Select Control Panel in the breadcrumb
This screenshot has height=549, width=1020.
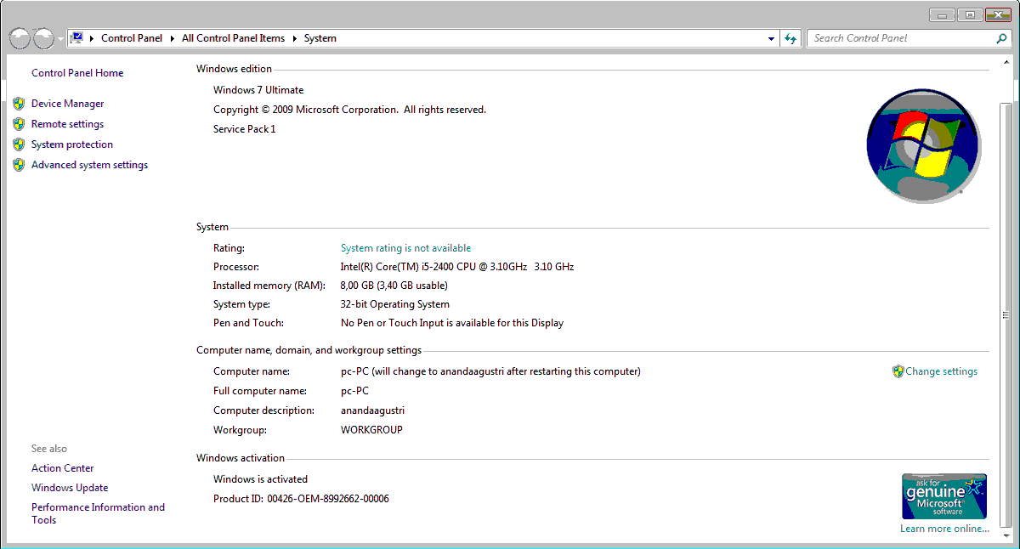(x=132, y=38)
